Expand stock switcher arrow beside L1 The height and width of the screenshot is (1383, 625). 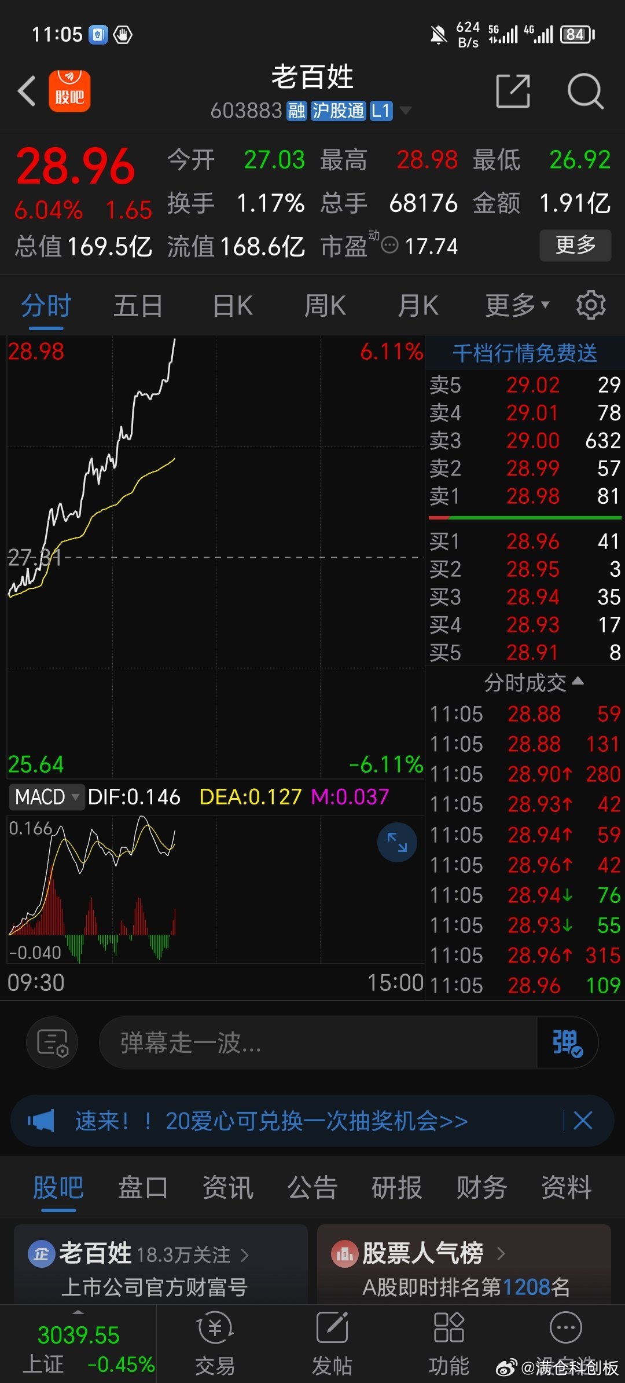point(406,110)
